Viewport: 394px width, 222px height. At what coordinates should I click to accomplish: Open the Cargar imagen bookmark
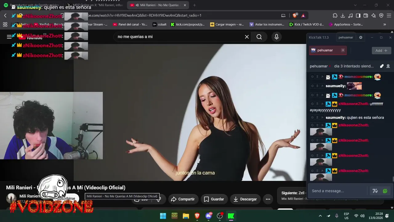coord(227,24)
